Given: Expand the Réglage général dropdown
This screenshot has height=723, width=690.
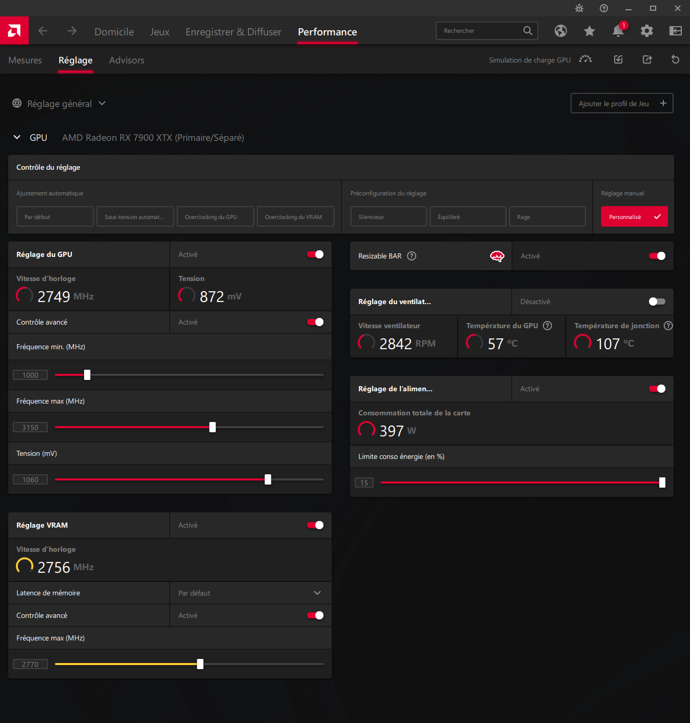Looking at the screenshot, I should (x=59, y=104).
